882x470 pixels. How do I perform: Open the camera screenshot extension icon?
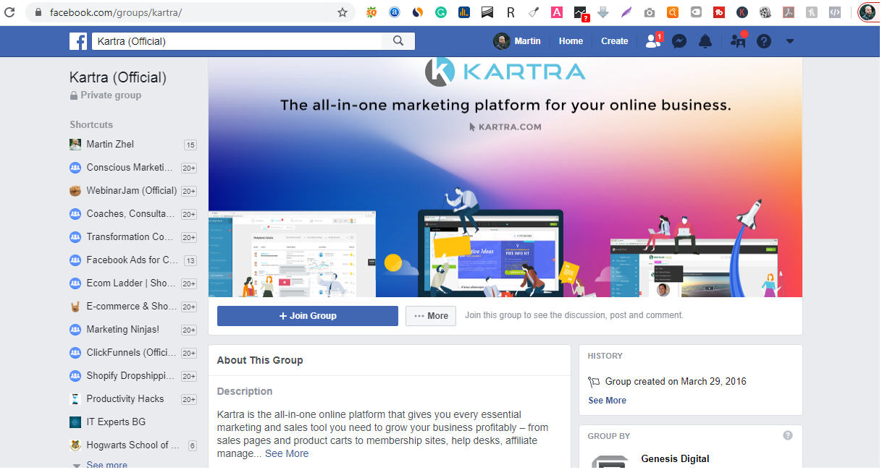tap(650, 12)
